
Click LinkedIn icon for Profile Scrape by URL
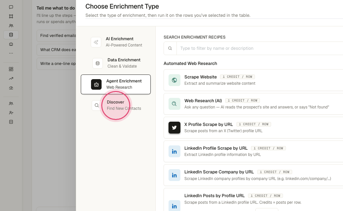click(x=174, y=151)
